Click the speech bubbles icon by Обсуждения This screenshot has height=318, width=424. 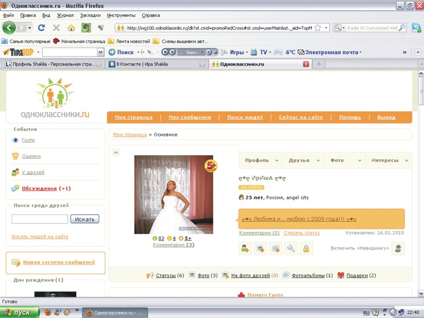coord(15,188)
